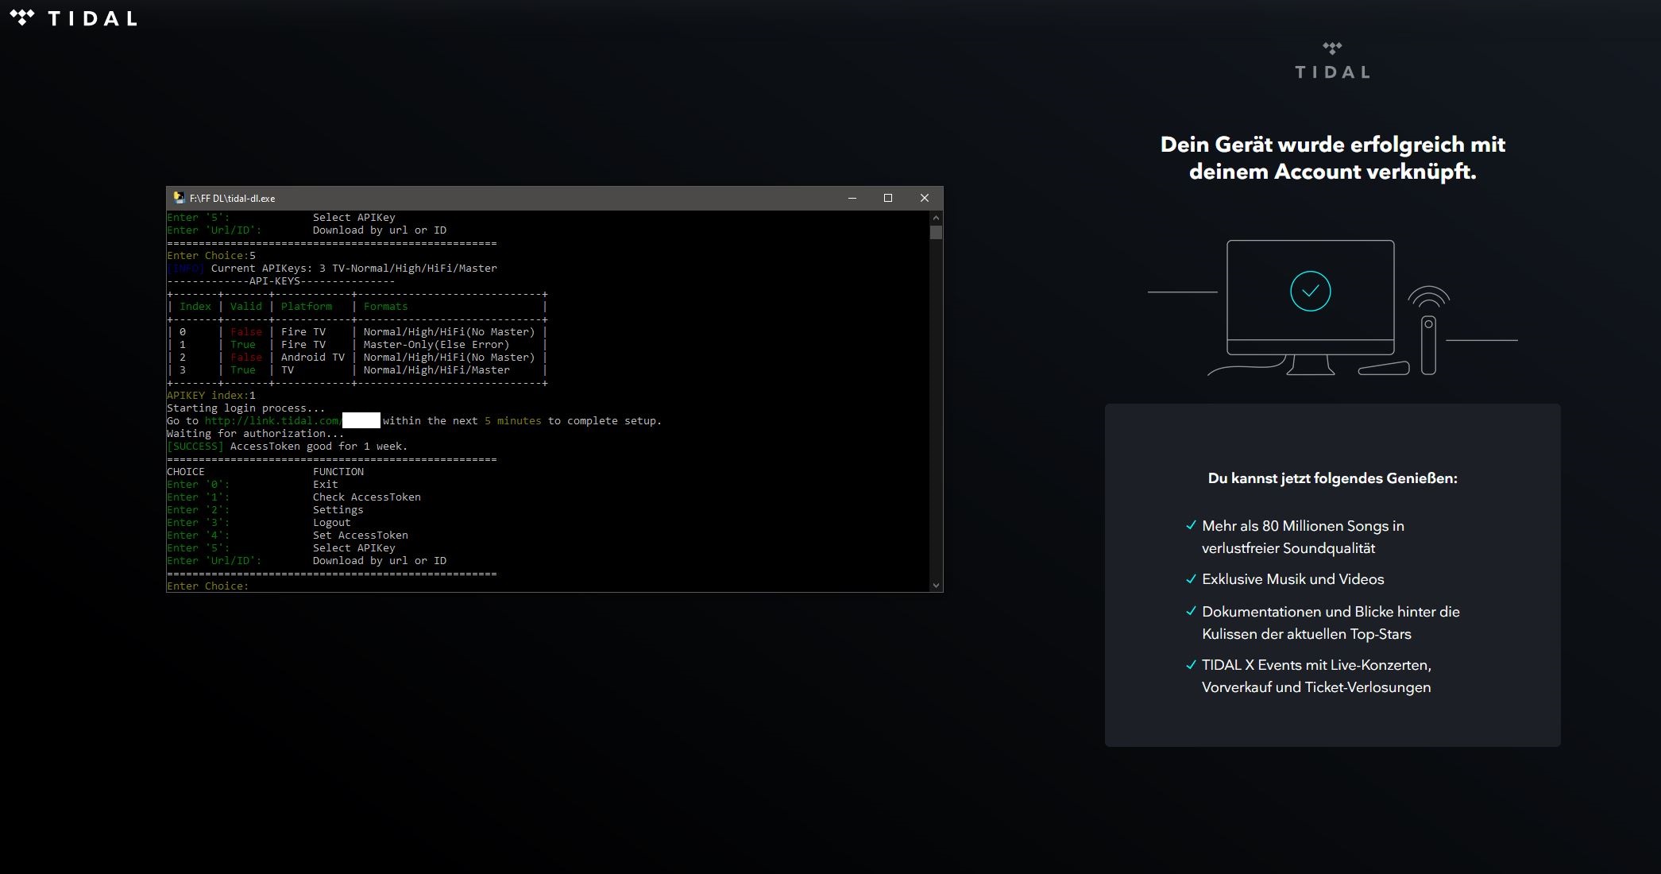Click the checkmark next to 'Mehr als 80 Millionen Songs'

1190,524
